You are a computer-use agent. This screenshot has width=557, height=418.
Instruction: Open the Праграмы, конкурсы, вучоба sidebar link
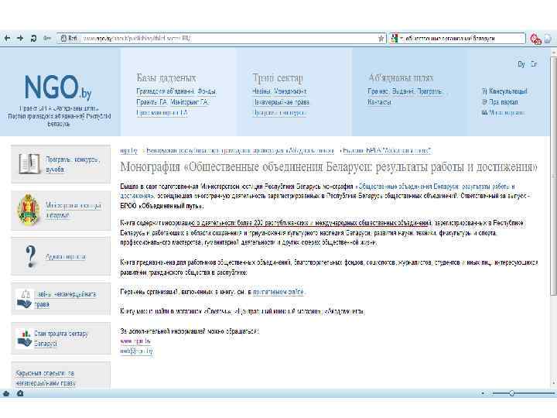[73, 165]
